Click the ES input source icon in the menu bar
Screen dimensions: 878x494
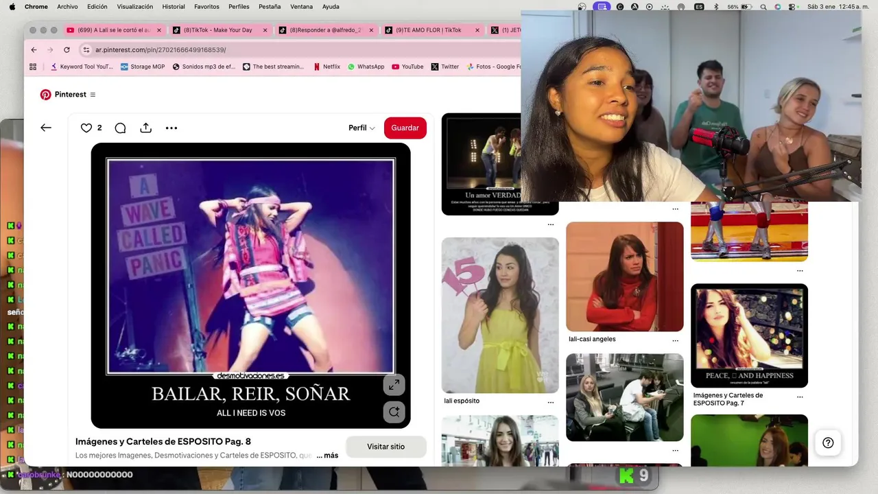(x=699, y=7)
